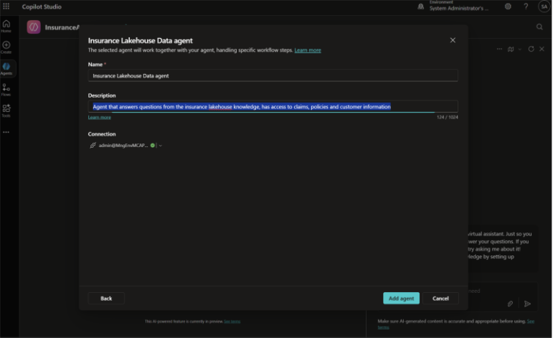Open Flows in the sidebar
The height and width of the screenshot is (338, 553).
coord(6,90)
